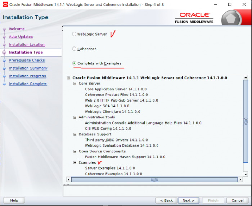
Task: Collapse the Database Support tree node
Action: coord(75,134)
